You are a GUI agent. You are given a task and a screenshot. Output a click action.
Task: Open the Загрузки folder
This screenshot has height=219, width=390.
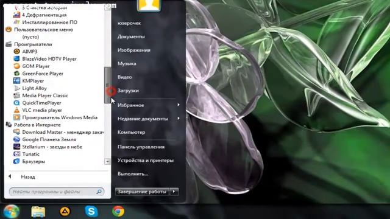coord(128,91)
